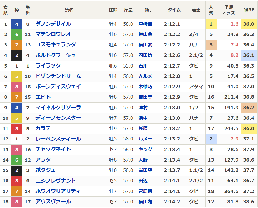Open the コスモキュランダ horse link
The height and width of the screenshot is (208, 258).
[x=56, y=45]
